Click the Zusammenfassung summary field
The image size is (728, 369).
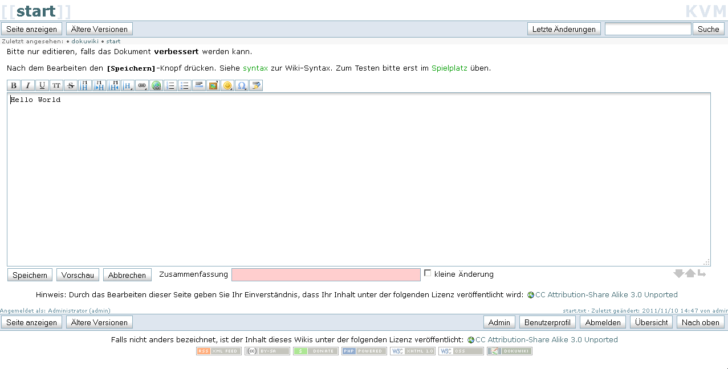pyautogui.click(x=326, y=274)
